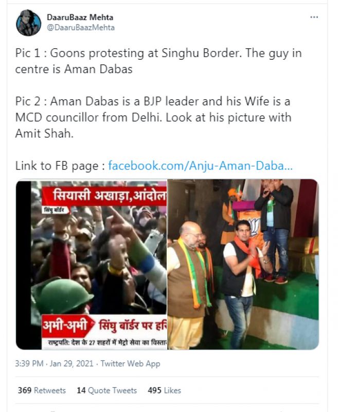The image size is (338, 412).
Task: Open DaaruBaaz Mehta display name profile
Action: tap(80, 18)
